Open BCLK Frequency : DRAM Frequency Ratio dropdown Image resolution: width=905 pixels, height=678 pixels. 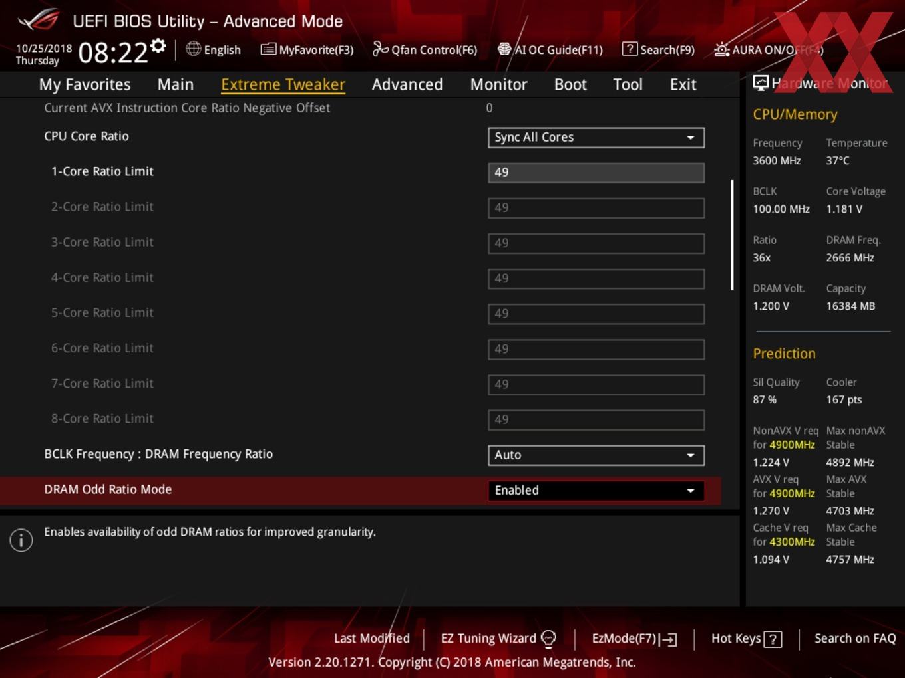click(x=596, y=455)
